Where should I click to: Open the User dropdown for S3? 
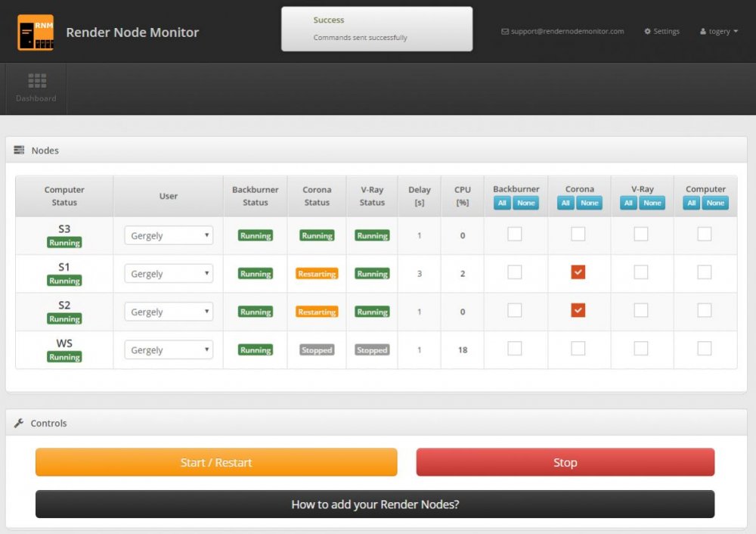tap(169, 235)
